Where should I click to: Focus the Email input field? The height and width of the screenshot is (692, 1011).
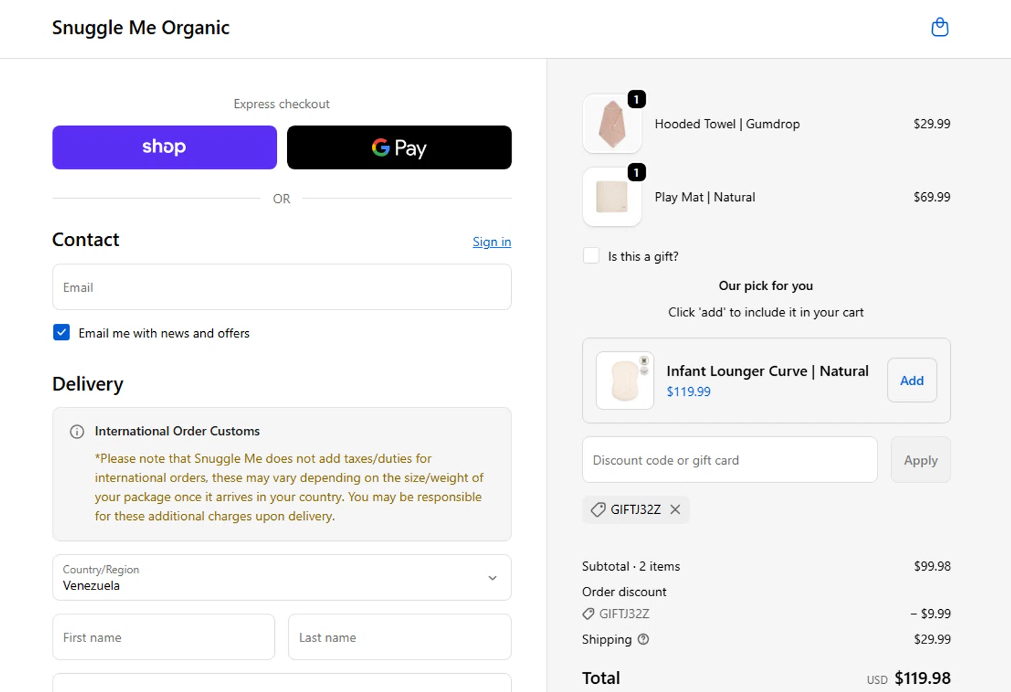(x=282, y=287)
